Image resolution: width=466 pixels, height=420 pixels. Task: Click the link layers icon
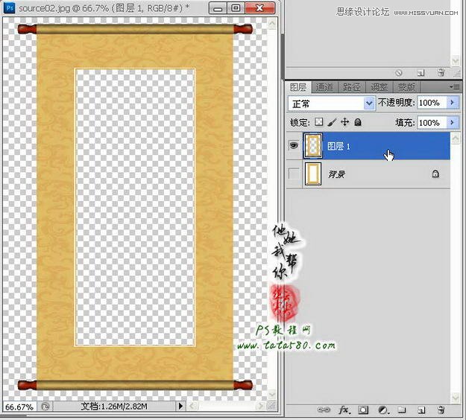[323, 410]
